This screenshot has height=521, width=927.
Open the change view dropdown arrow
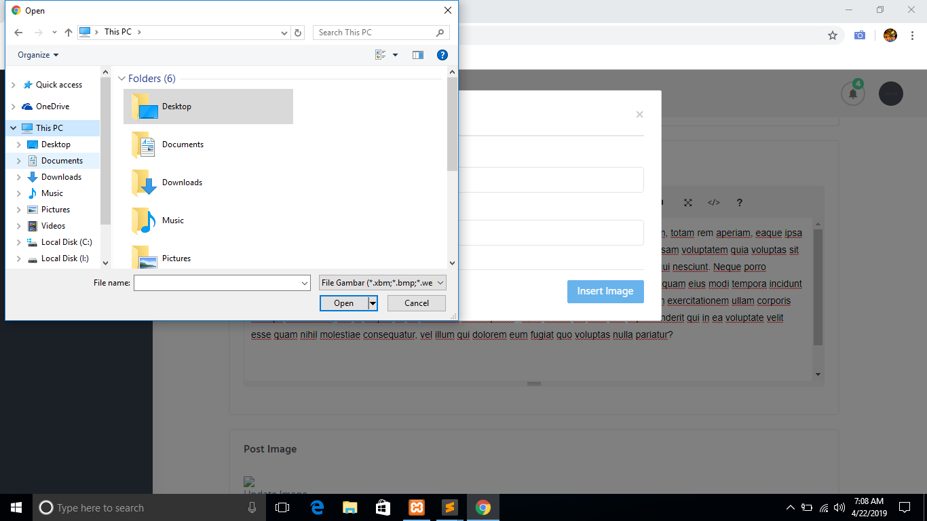pos(396,55)
